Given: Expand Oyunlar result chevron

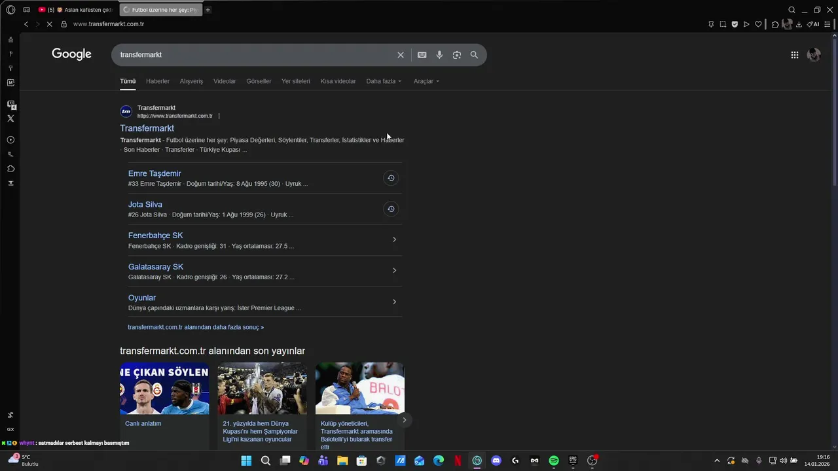Looking at the screenshot, I should (x=394, y=302).
